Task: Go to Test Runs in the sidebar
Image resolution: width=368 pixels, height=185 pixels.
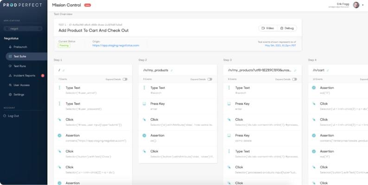Action: 19,66
